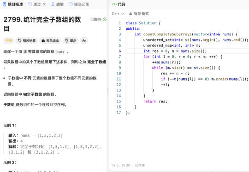The height and width of the screenshot is (172, 249).
Task: Click the 中等 difficulty tag
Action: click(9, 40)
